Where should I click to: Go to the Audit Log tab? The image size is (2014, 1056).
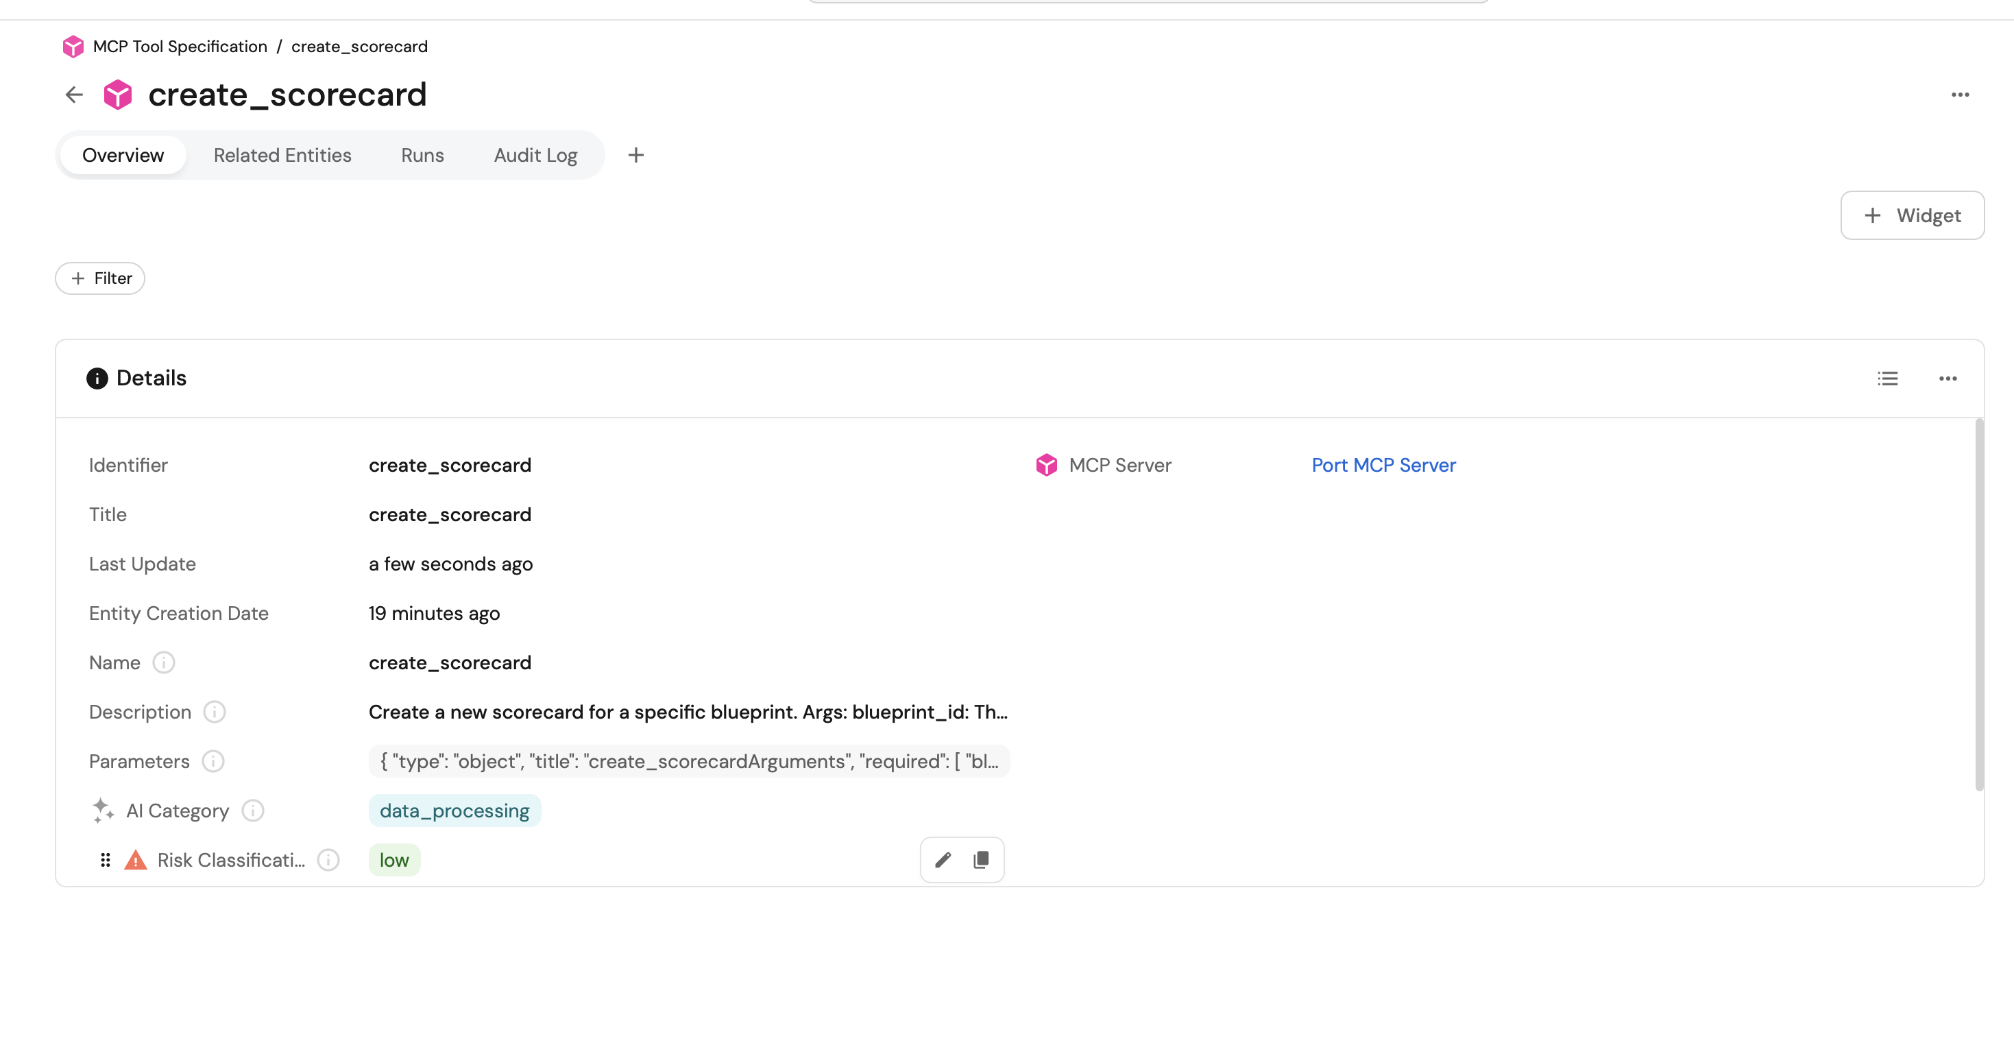click(x=535, y=155)
